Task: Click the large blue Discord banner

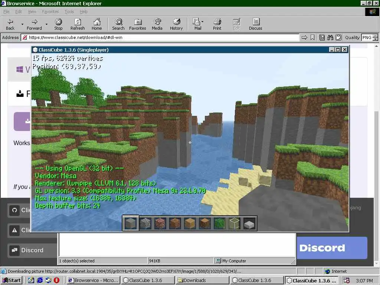Action: pos(332,248)
